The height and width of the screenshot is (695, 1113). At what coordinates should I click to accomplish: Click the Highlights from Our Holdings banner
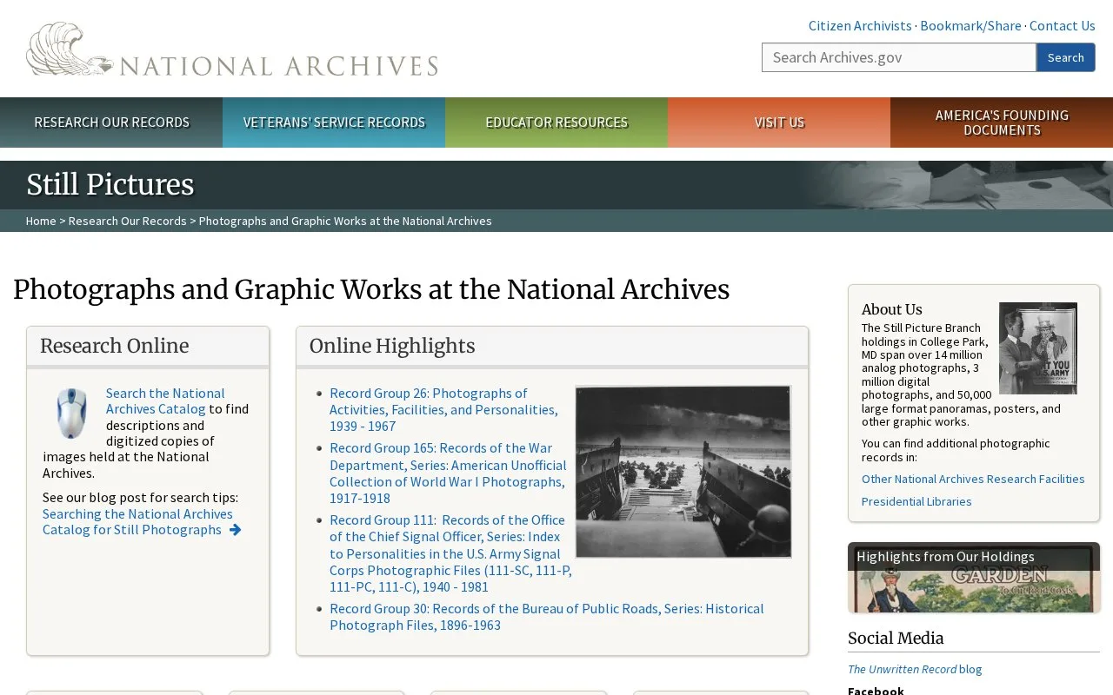click(x=974, y=578)
